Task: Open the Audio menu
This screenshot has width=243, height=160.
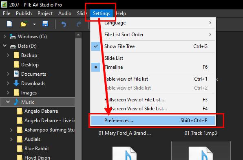Action: (65, 13)
